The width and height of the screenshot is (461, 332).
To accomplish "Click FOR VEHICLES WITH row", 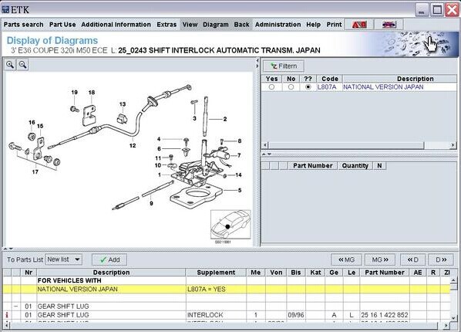I will coord(227,280).
